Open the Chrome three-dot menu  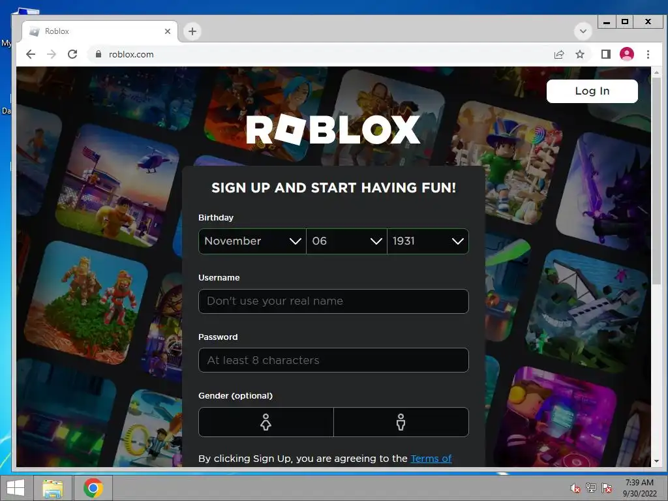click(648, 54)
